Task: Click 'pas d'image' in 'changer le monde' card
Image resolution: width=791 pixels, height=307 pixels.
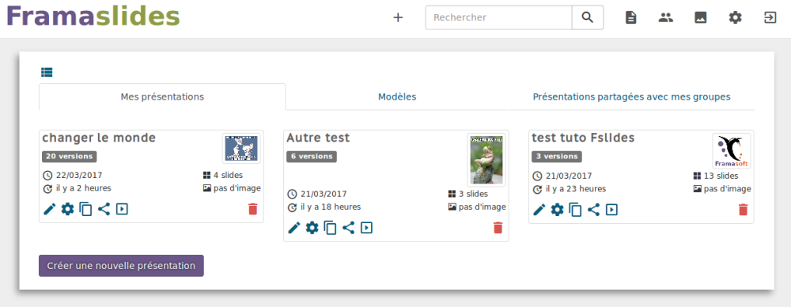Action: click(237, 188)
